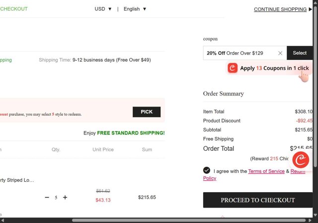Click the Order Summary heading

tap(223, 94)
